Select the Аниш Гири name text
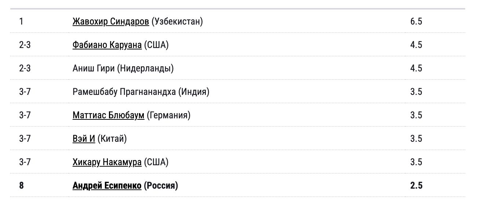 pyautogui.click(x=94, y=69)
